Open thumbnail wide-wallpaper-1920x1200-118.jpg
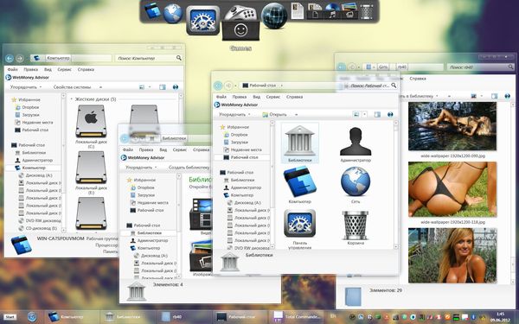Screen dimensions: 519x324 [x=452, y=189]
